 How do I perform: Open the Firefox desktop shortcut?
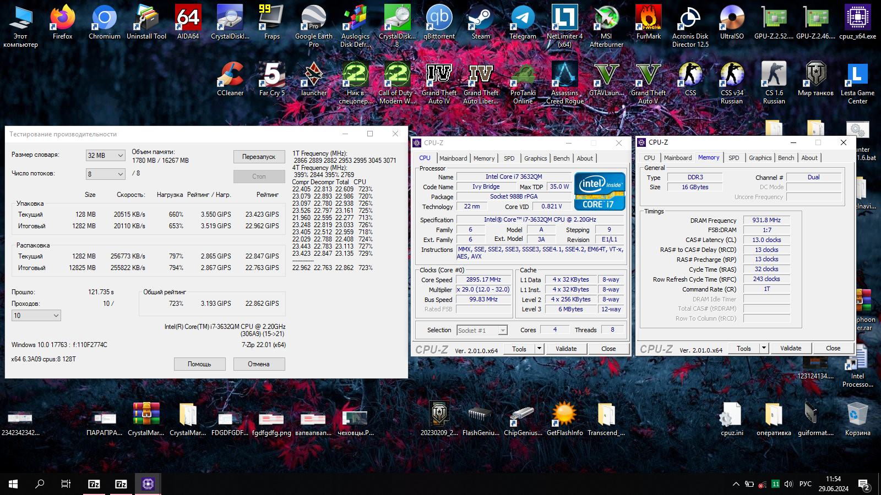(62, 22)
